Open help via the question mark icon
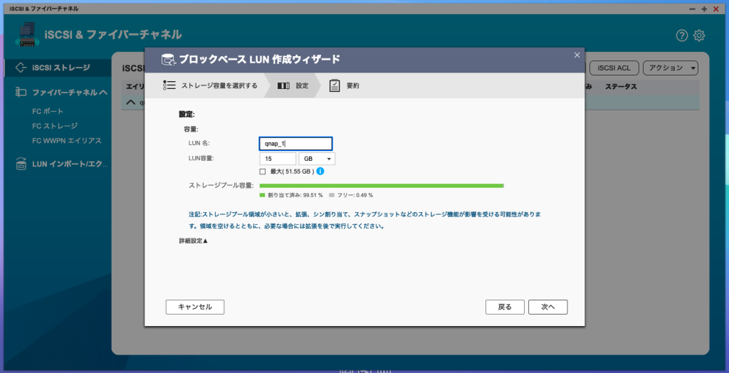 pos(681,36)
